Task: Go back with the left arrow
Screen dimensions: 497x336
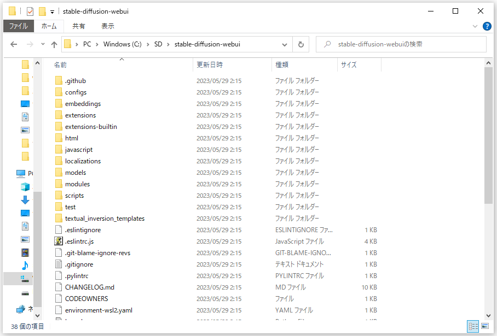Action: pos(14,44)
